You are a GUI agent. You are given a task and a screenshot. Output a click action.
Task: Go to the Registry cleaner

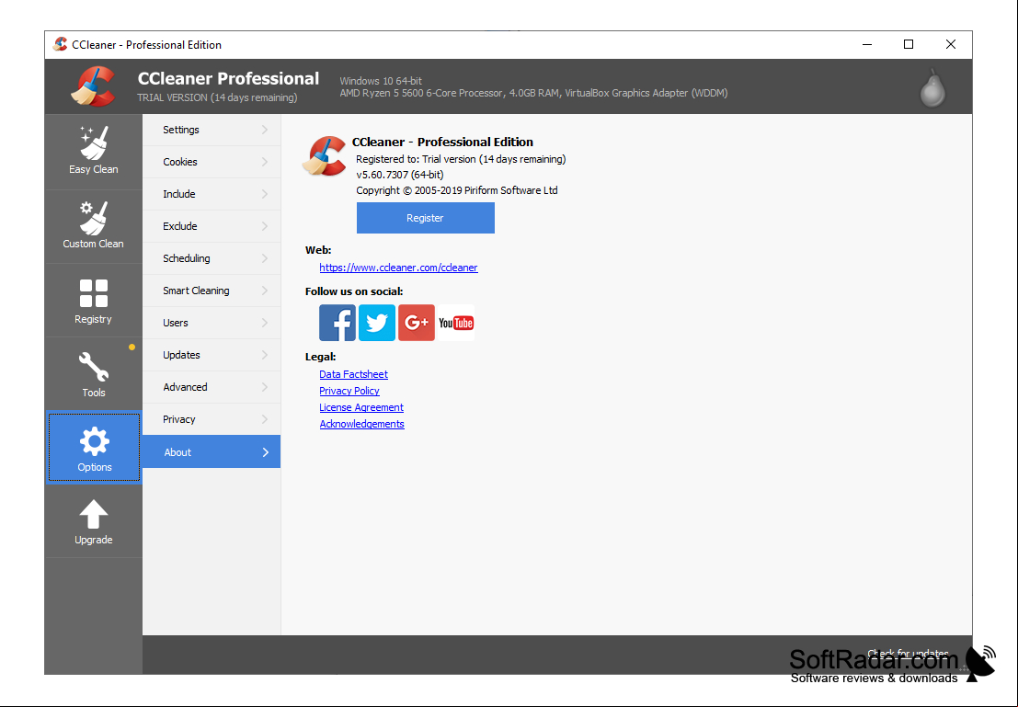pos(94,301)
